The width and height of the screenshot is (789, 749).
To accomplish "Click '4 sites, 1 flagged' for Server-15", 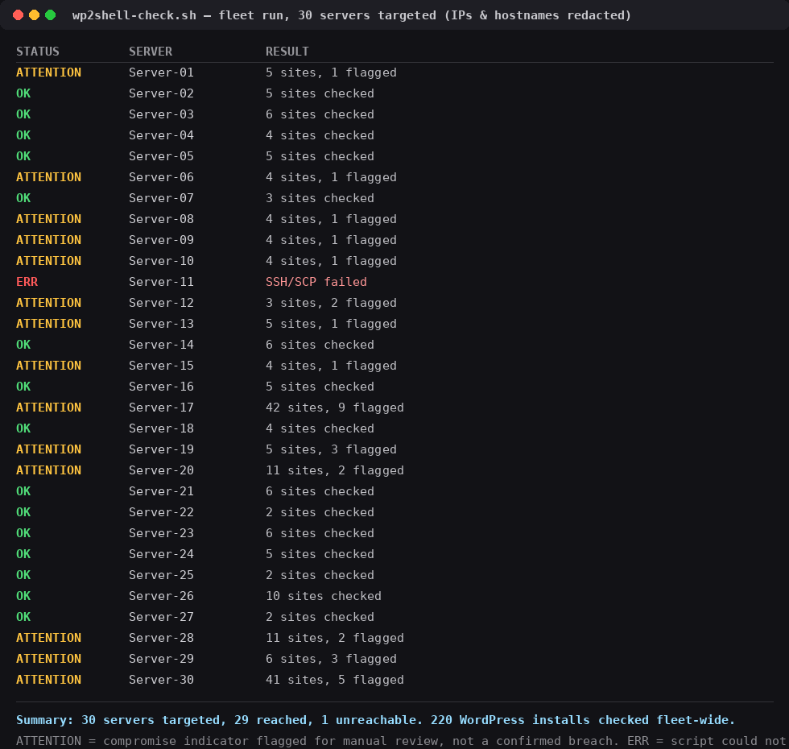I will tap(331, 366).
